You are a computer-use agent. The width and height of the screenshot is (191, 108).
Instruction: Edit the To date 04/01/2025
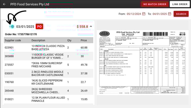coord(160,14)
